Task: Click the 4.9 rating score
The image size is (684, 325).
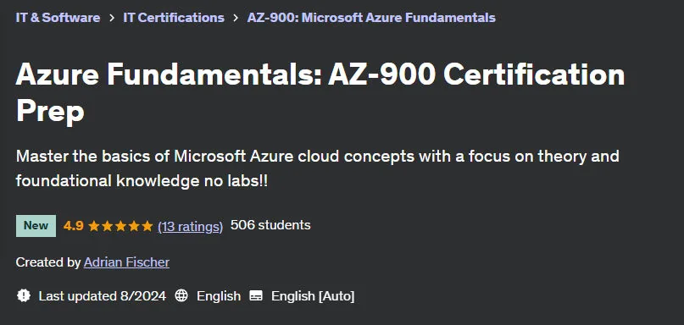Action: pyautogui.click(x=73, y=226)
